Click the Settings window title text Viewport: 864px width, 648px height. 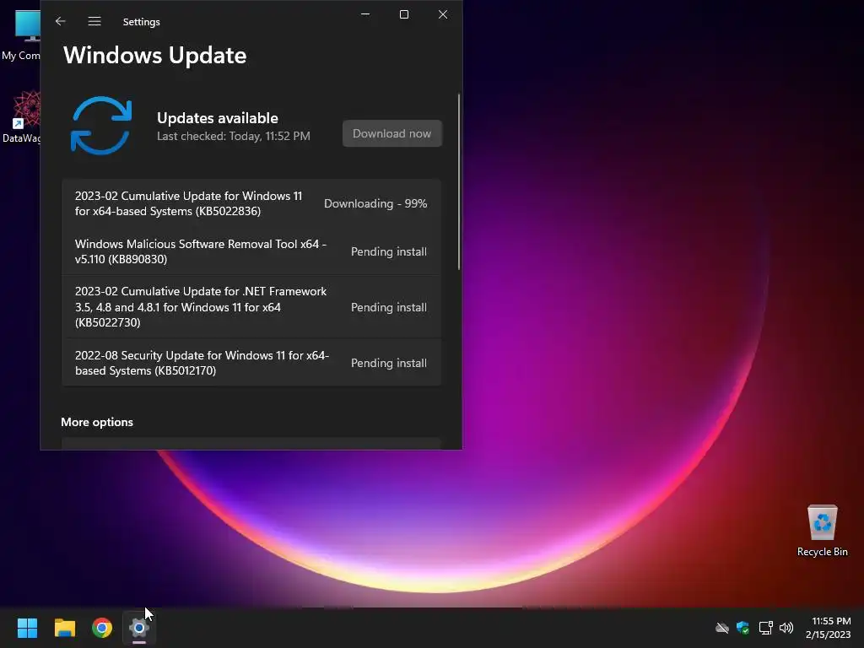pos(141,21)
